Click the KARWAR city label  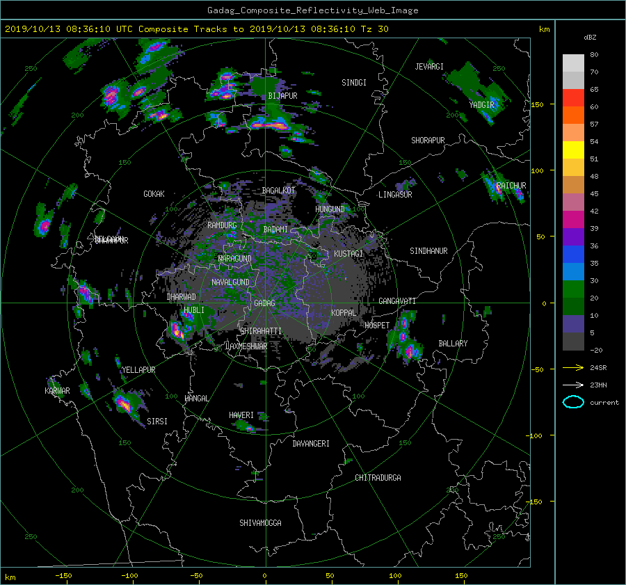pos(57,391)
